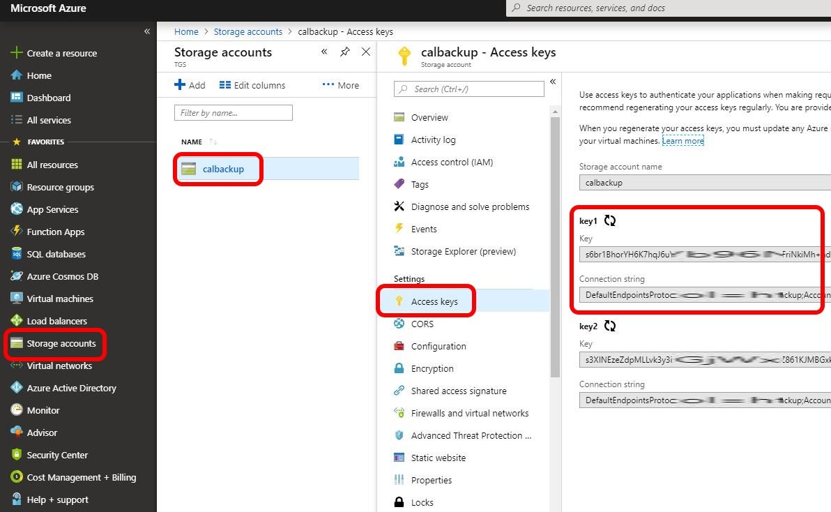
Task: Click the Add storage account button
Action: [190, 85]
